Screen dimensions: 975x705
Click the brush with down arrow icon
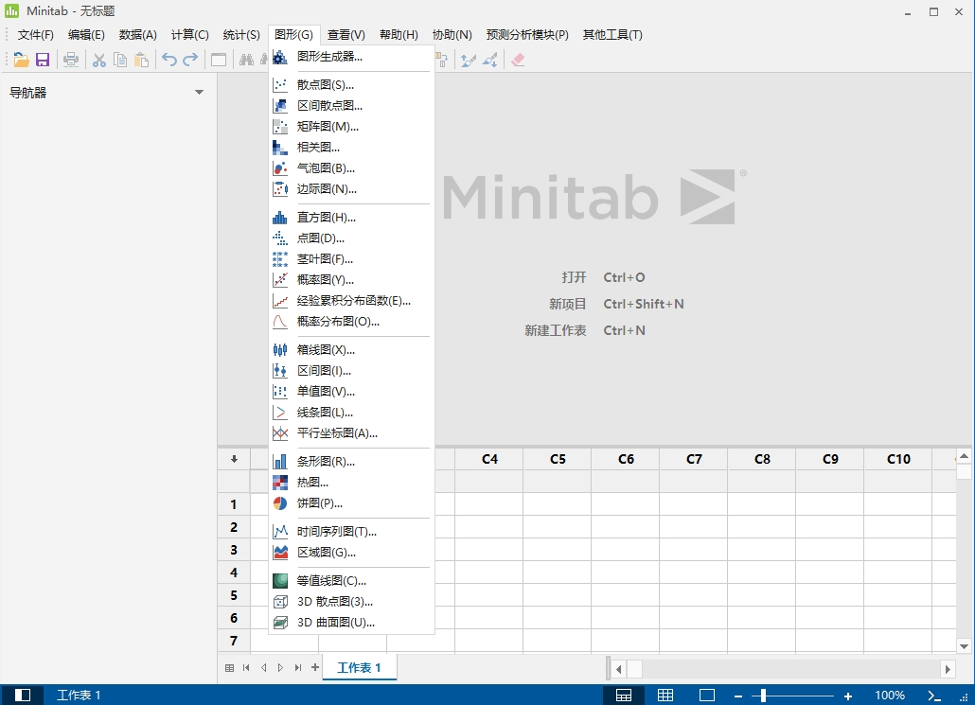click(490, 60)
